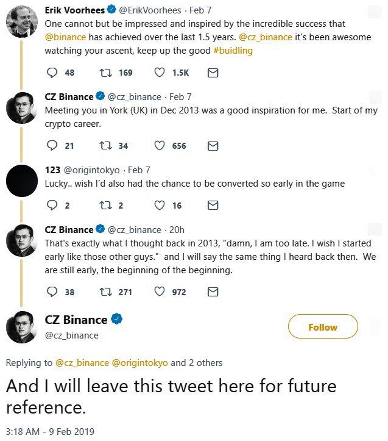Image resolution: width=388 pixels, height=441 pixels.
Task: Retweet Erik Voorhees' tweet
Action: click(105, 73)
